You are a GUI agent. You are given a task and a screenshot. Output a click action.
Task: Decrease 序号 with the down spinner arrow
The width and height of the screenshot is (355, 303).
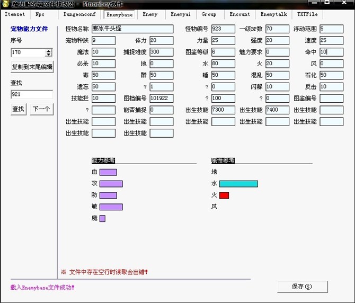[49, 55]
